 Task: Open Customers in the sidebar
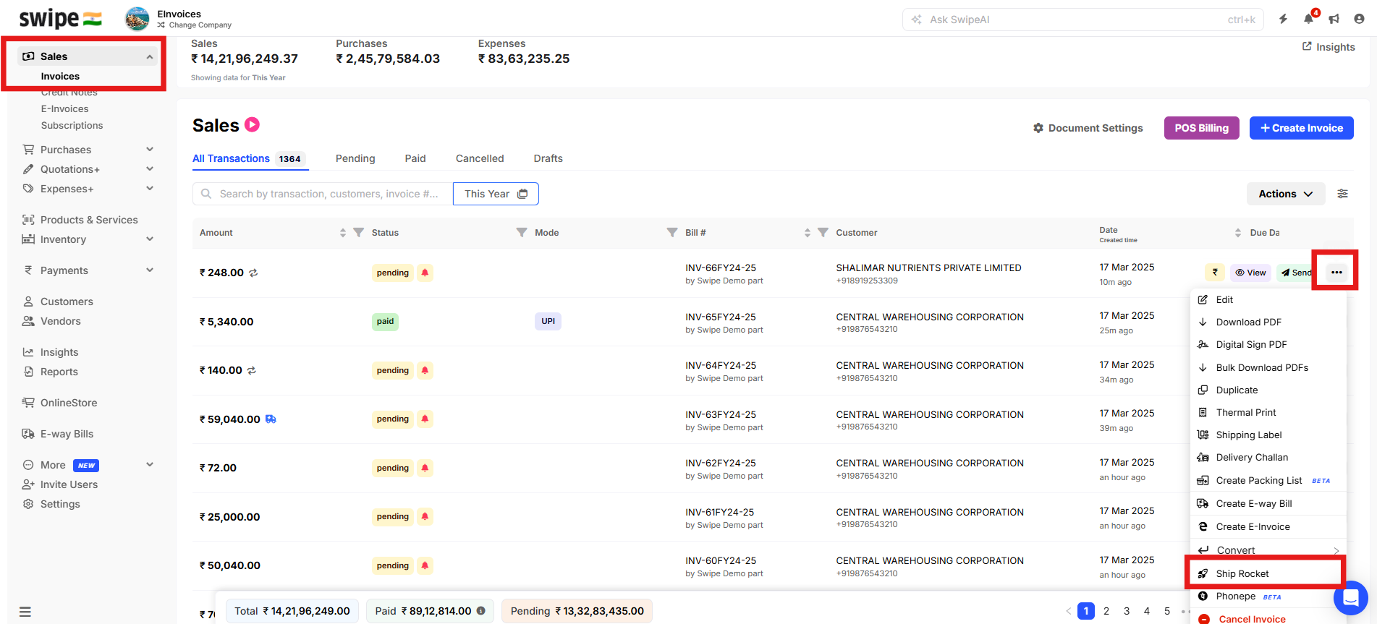pyautogui.click(x=67, y=302)
